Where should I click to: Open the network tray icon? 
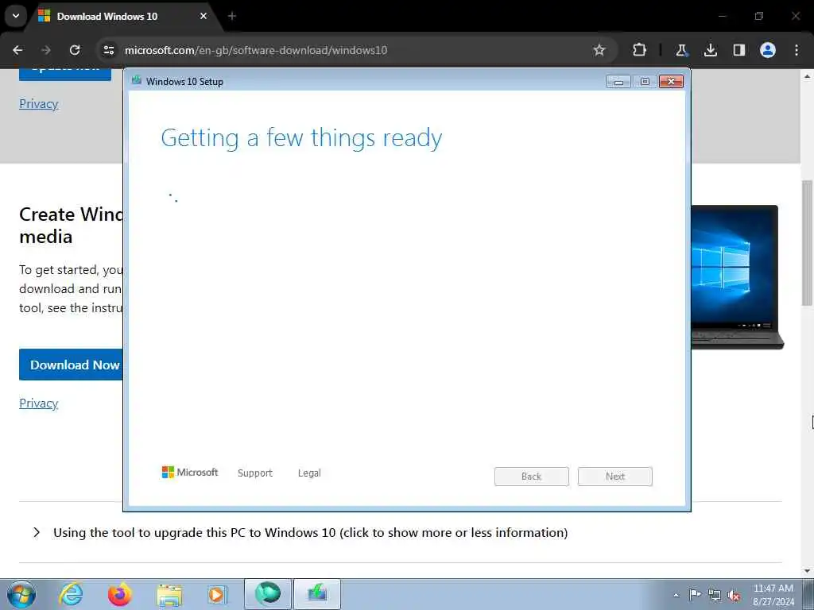715,595
